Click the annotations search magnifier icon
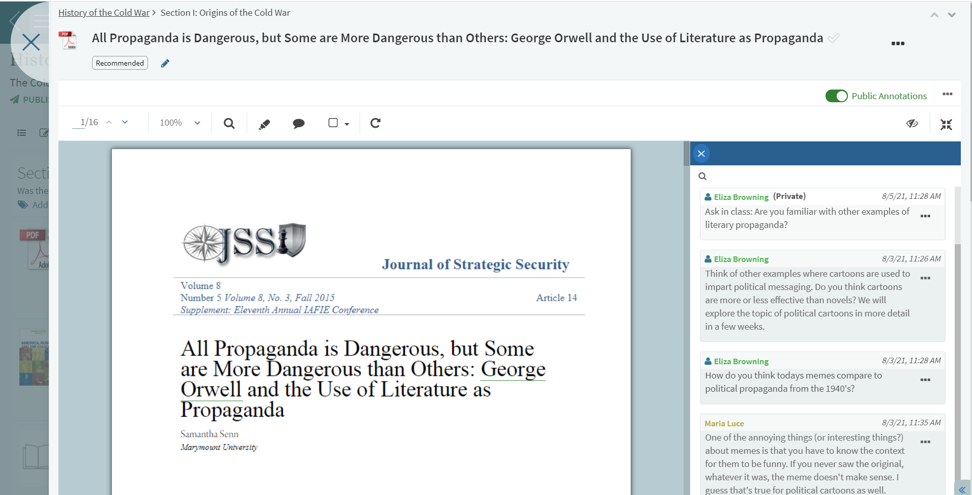The image size is (972, 495). [702, 177]
